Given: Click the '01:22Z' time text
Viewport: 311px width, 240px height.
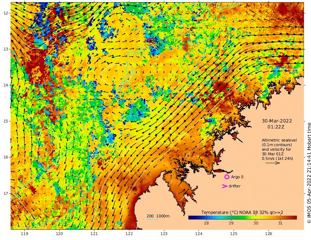Looking at the screenshot, I should [x=276, y=127].
